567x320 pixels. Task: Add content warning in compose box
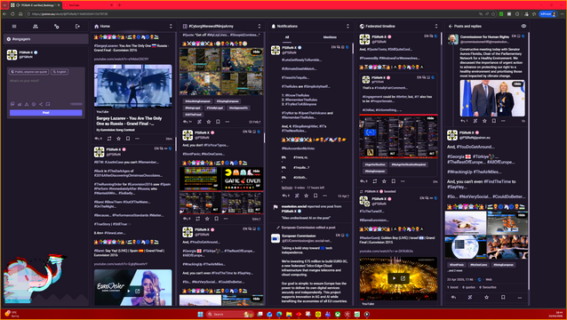pos(27,104)
